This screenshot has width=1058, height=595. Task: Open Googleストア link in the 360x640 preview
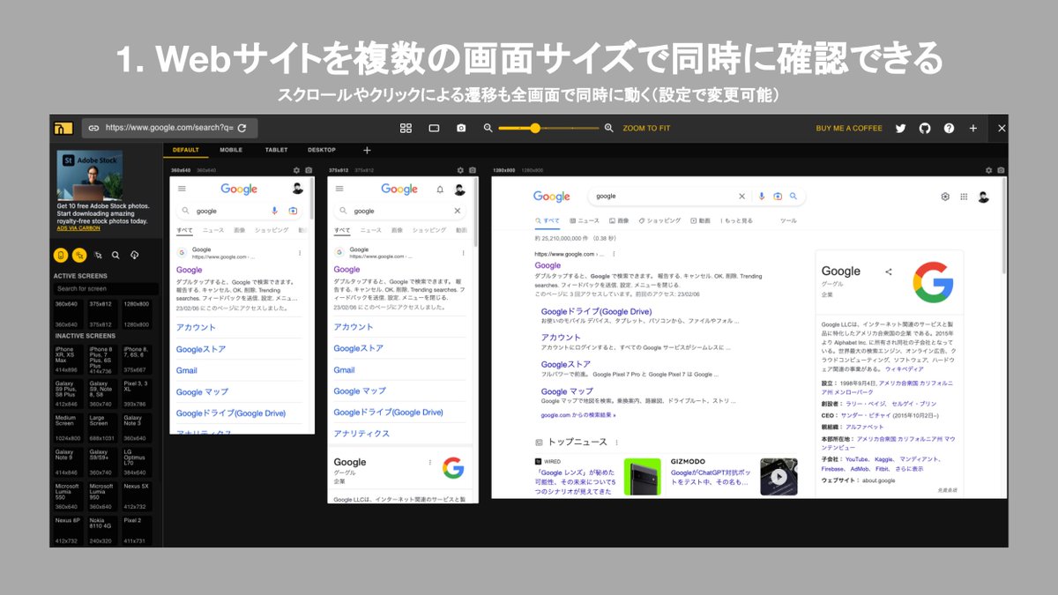(200, 349)
